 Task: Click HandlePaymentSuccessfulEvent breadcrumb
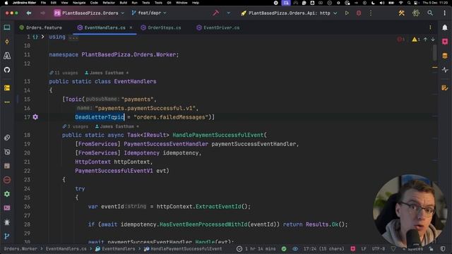pos(183,248)
